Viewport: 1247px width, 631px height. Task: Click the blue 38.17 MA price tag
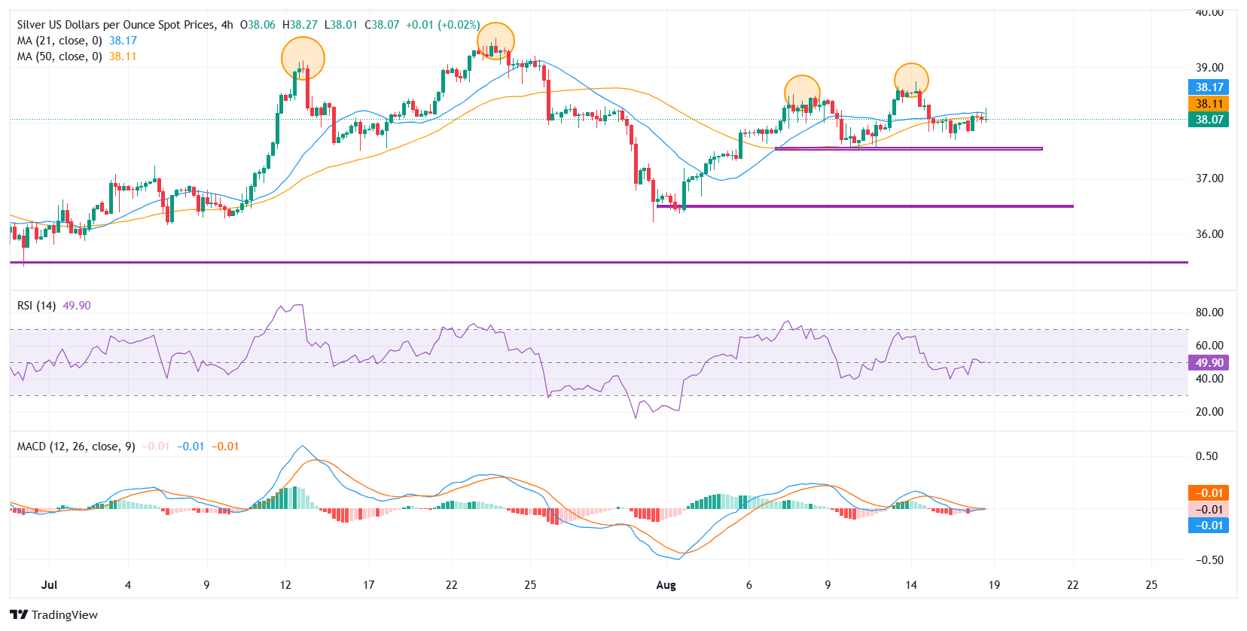pyautogui.click(x=1209, y=87)
